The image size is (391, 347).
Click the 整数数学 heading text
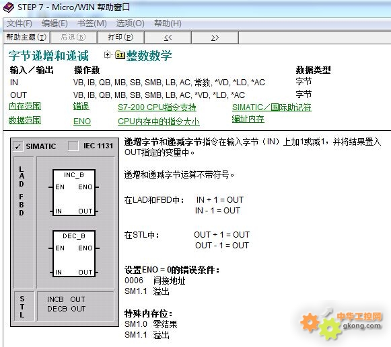tap(149, 56)
